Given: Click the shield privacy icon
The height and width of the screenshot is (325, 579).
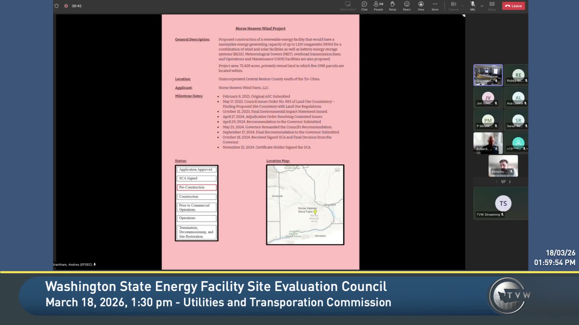Looking at the screenshot, I should point(56,6).
